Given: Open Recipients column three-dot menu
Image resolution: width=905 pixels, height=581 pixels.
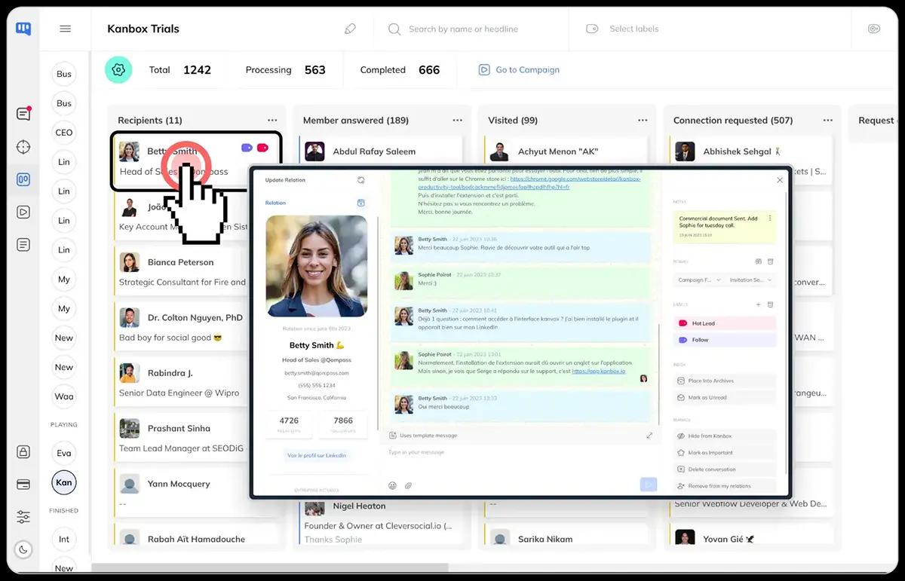Looking at the screenshot, I should [x=272, y=121].
